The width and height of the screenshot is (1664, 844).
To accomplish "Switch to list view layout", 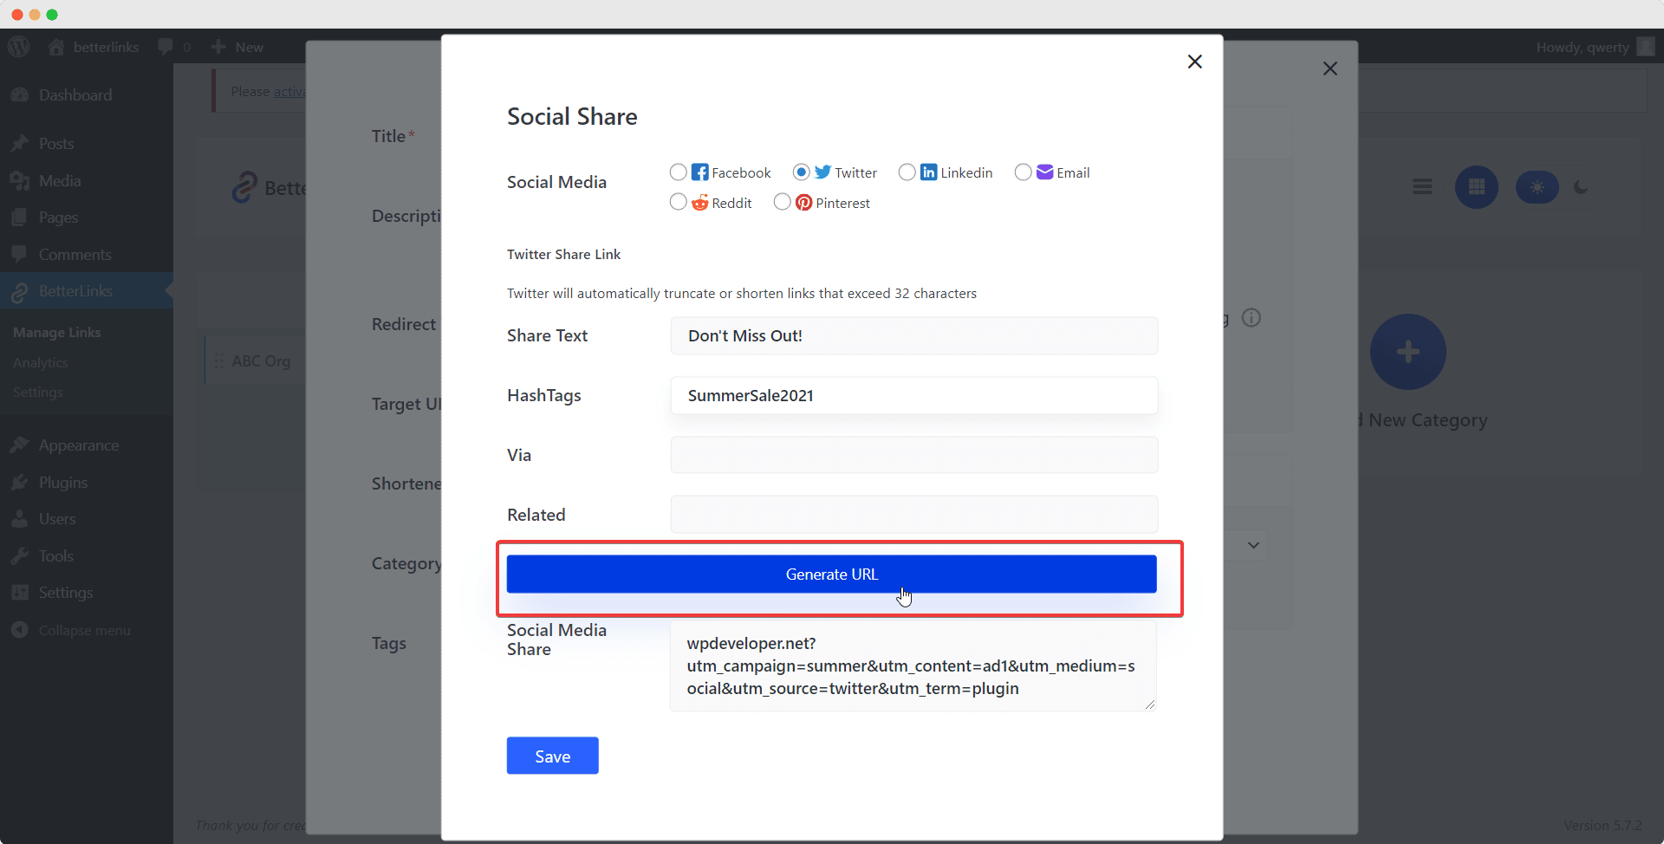I will click(x=1422, y=186).
